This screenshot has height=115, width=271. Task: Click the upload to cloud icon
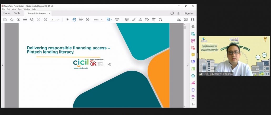click(x=18, y=20)
